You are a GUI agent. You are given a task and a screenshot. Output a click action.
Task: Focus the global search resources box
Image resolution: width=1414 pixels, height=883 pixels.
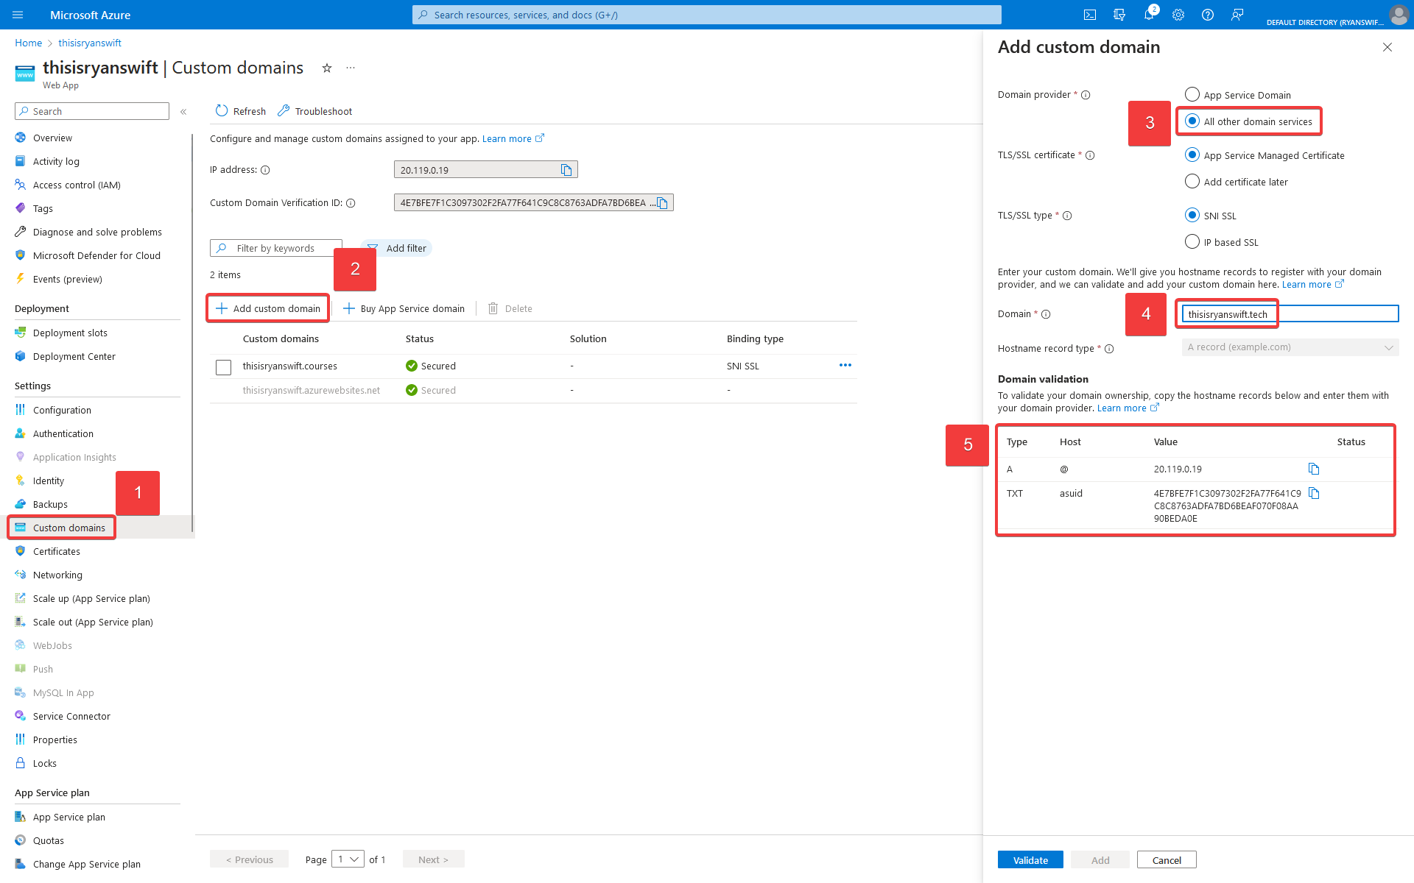point(707,15)
